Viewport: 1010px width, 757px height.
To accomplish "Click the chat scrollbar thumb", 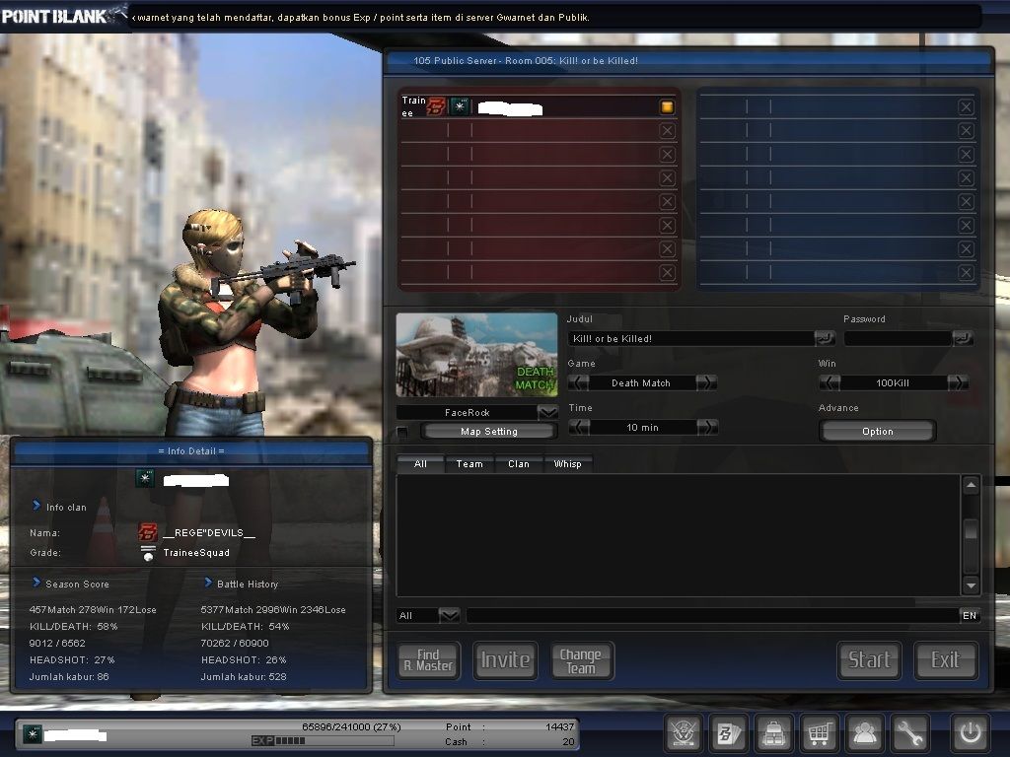I will click(971, 530).
